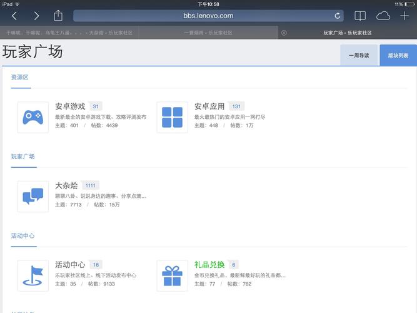The height and width of the screenshot is (313, 417).
Task: Close the 乐玩广场 browser tab
Action: (284, 33)
